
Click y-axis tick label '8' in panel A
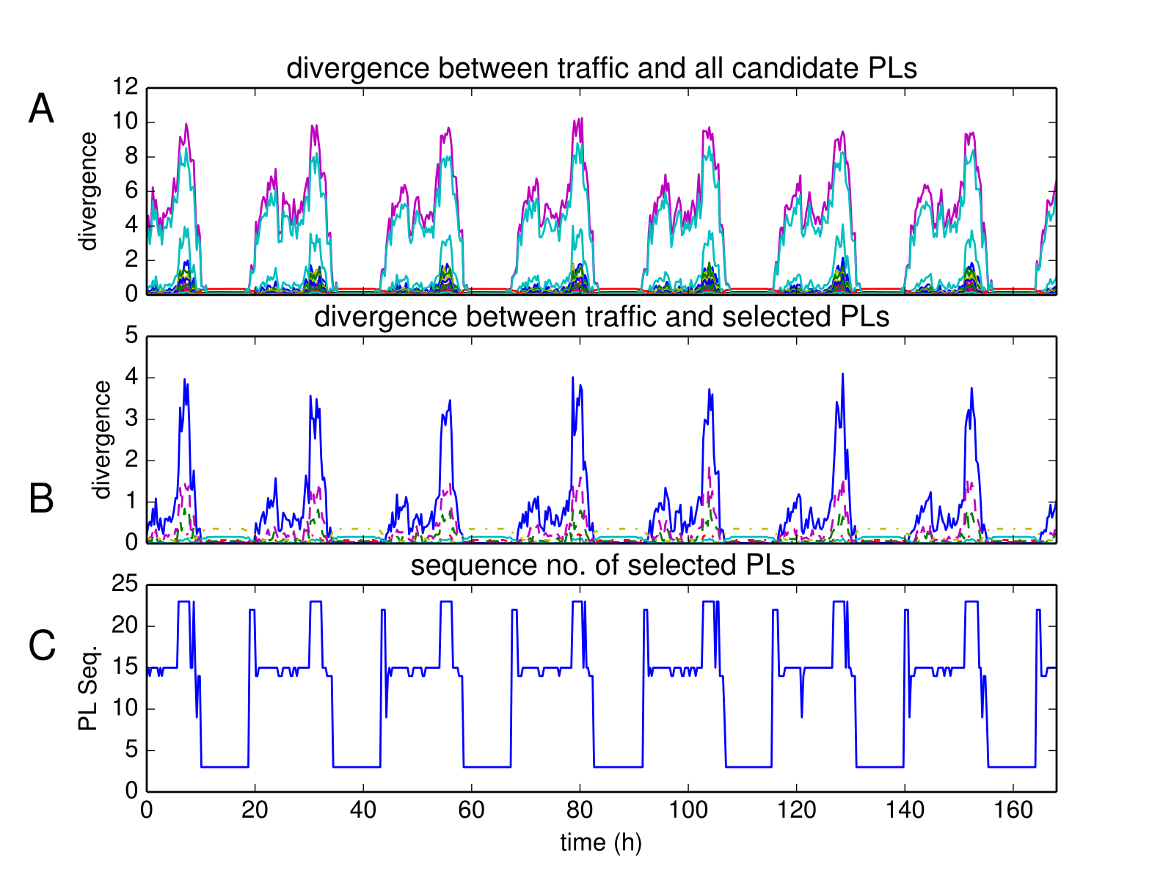pos(132,156)
